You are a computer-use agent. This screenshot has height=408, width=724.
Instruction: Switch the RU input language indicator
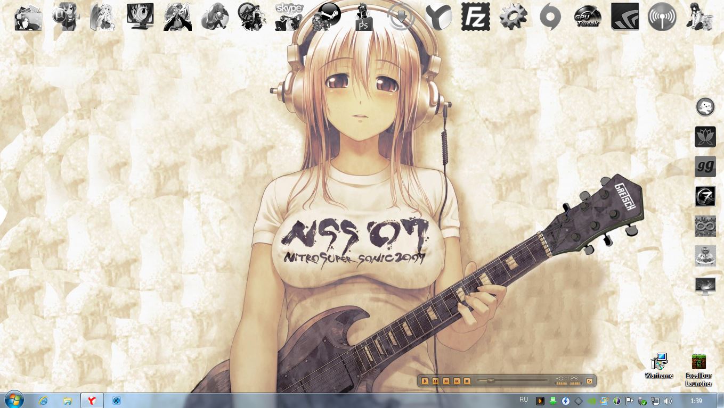point(524,399)
